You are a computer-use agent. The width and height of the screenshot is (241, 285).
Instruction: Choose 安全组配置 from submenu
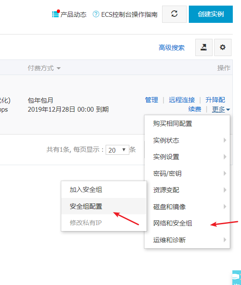pos(104,206)
